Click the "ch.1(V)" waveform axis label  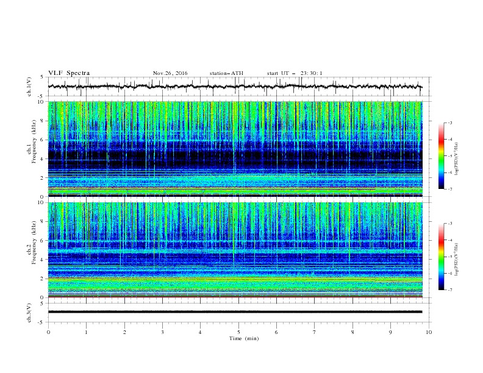pos(29,87)
